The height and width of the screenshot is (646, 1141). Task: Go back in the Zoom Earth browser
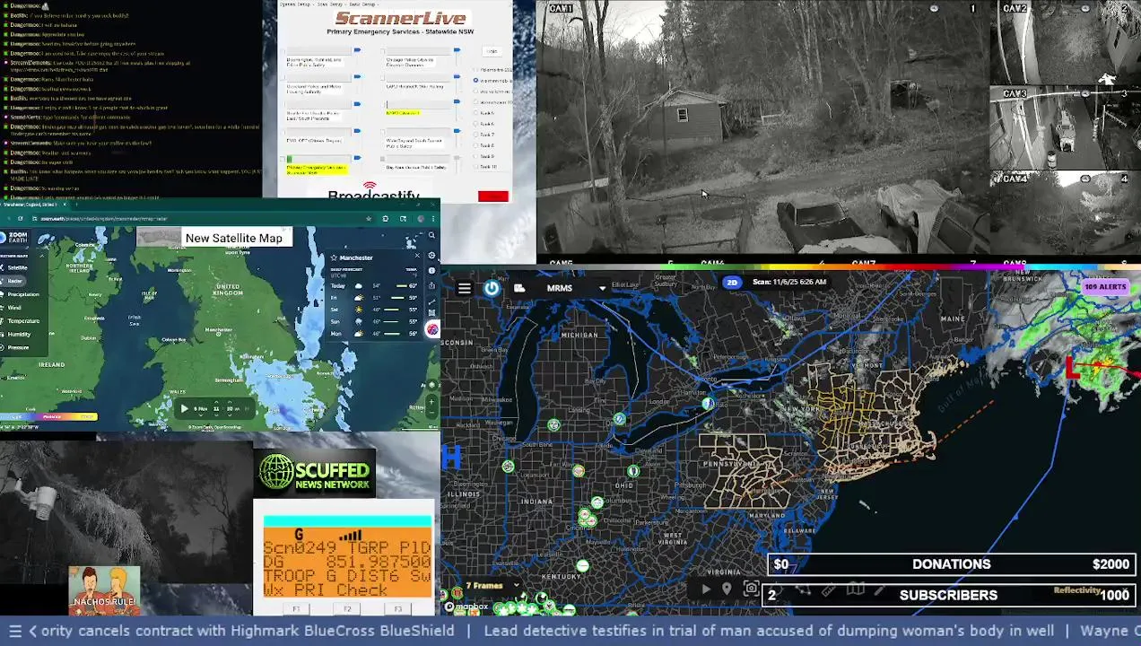pos(9,218)
